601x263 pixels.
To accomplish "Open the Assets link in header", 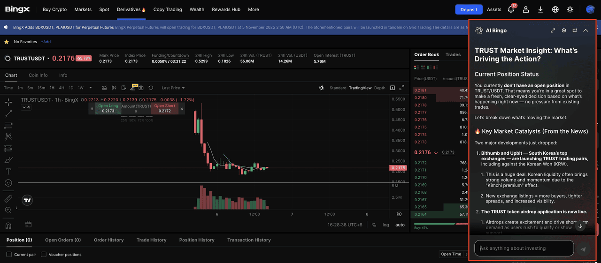I will coord(494,9).
